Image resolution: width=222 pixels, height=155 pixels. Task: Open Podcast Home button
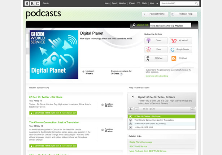(x=155, y=14)
